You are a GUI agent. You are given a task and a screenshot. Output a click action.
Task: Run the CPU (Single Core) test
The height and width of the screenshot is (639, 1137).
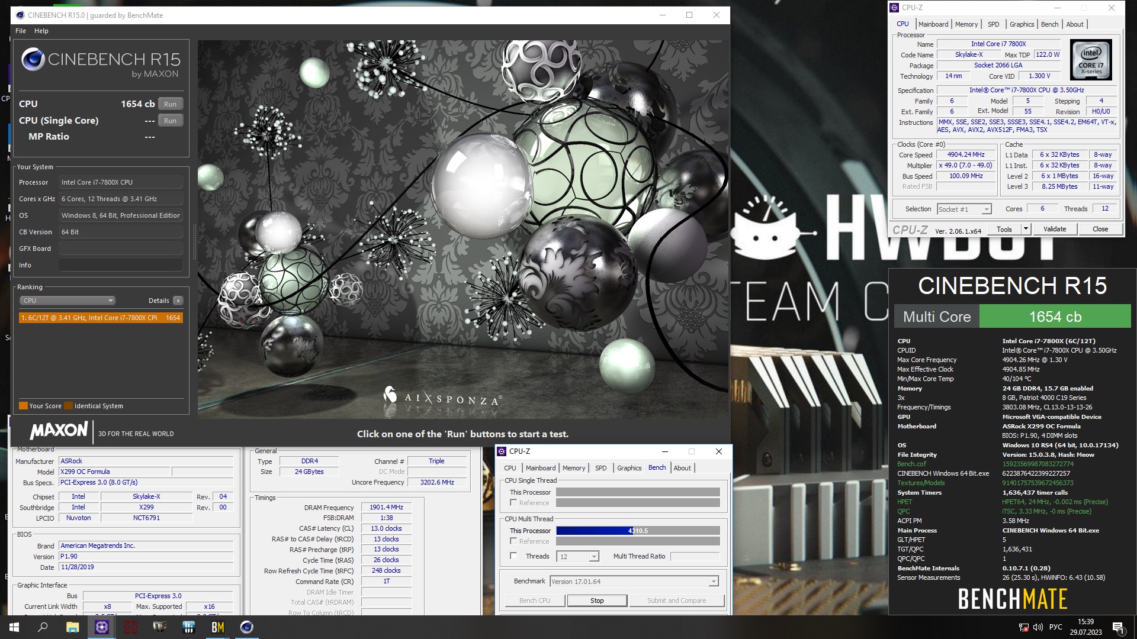170,120
